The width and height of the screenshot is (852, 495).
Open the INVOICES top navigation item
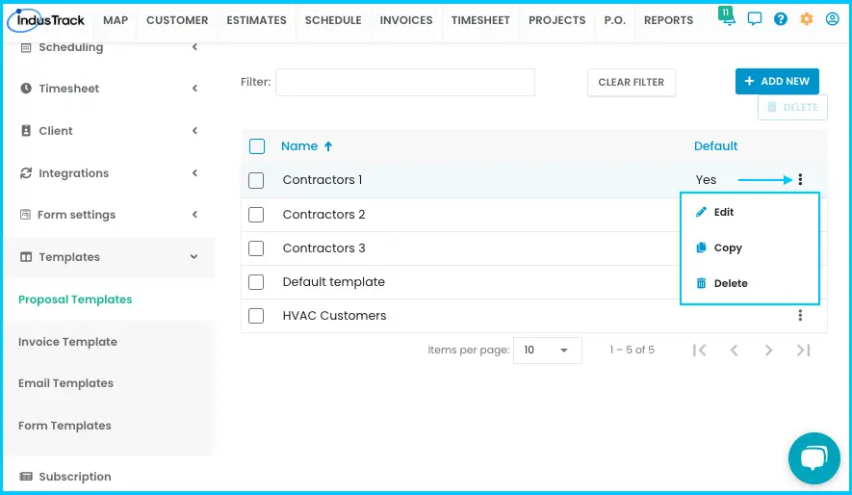(x=406, y=20)
